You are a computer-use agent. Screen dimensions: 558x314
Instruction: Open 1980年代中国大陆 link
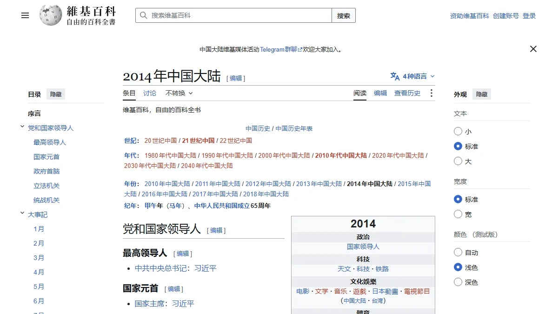coord(170,155)
